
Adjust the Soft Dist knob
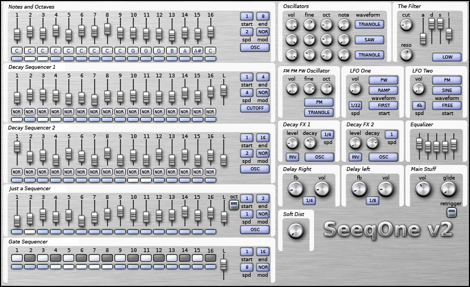pos(296,231)
